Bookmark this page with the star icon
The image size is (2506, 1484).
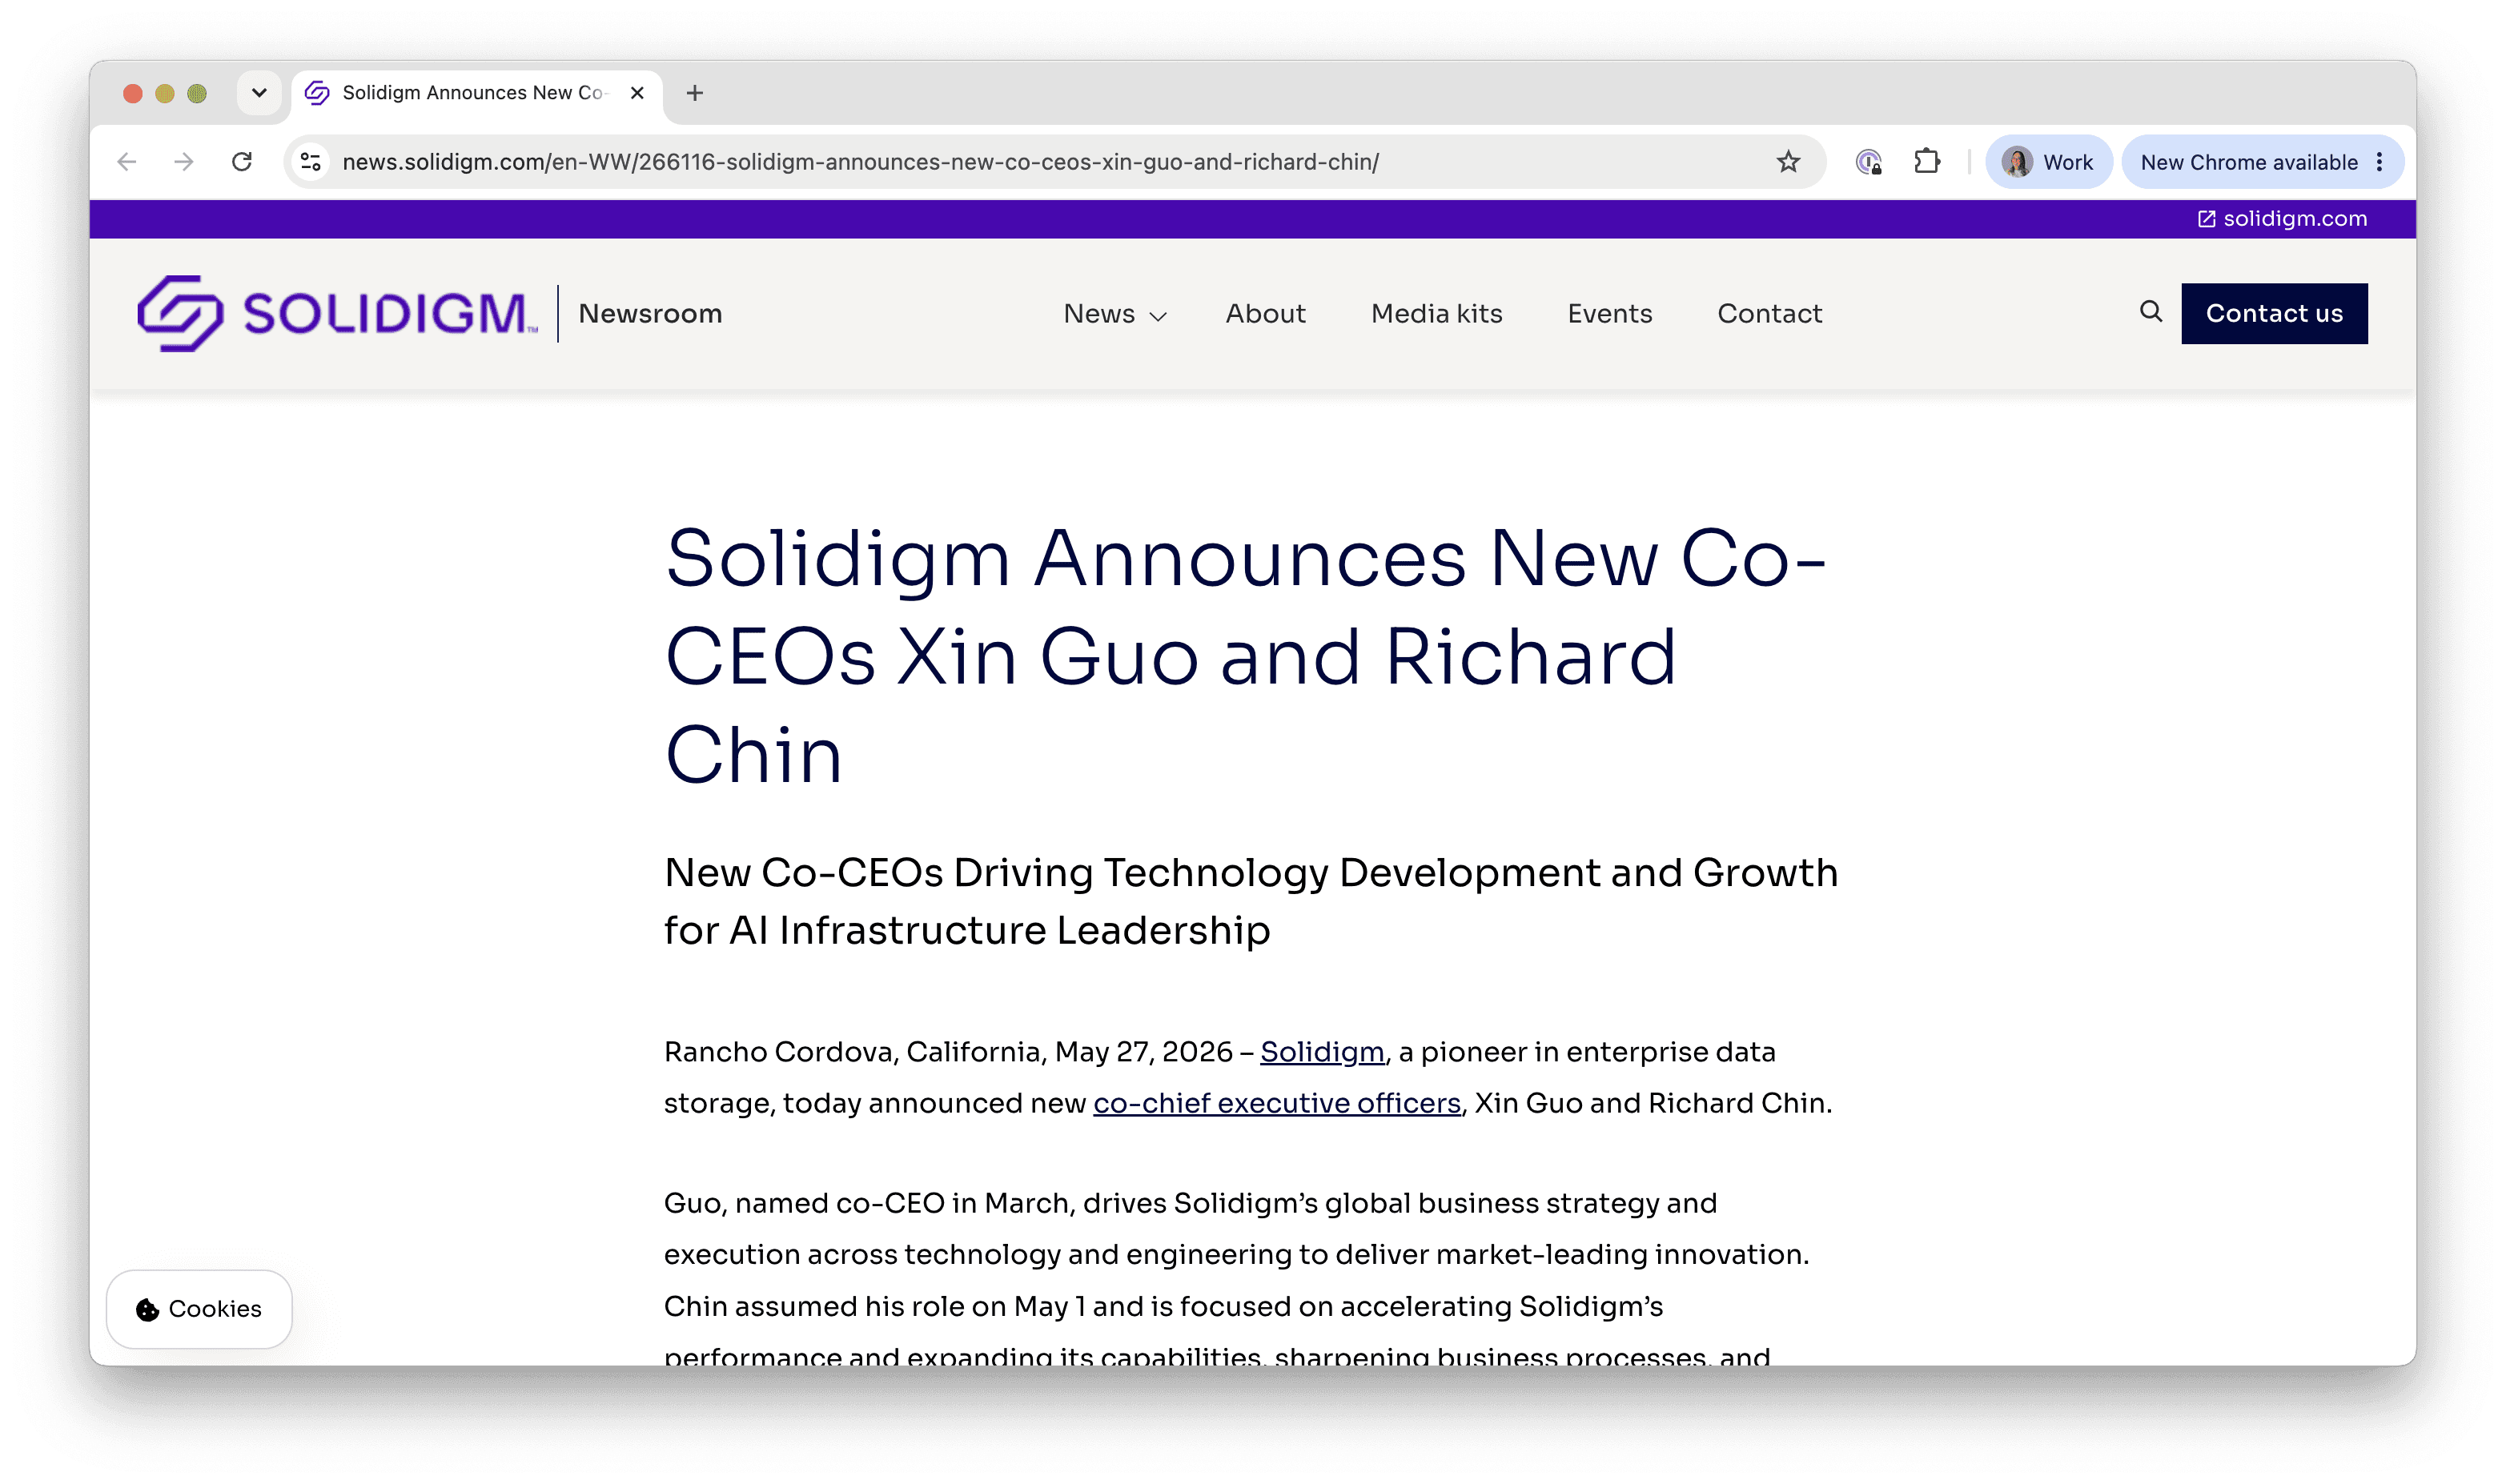pyautogui.click(x=1788, y=162)
